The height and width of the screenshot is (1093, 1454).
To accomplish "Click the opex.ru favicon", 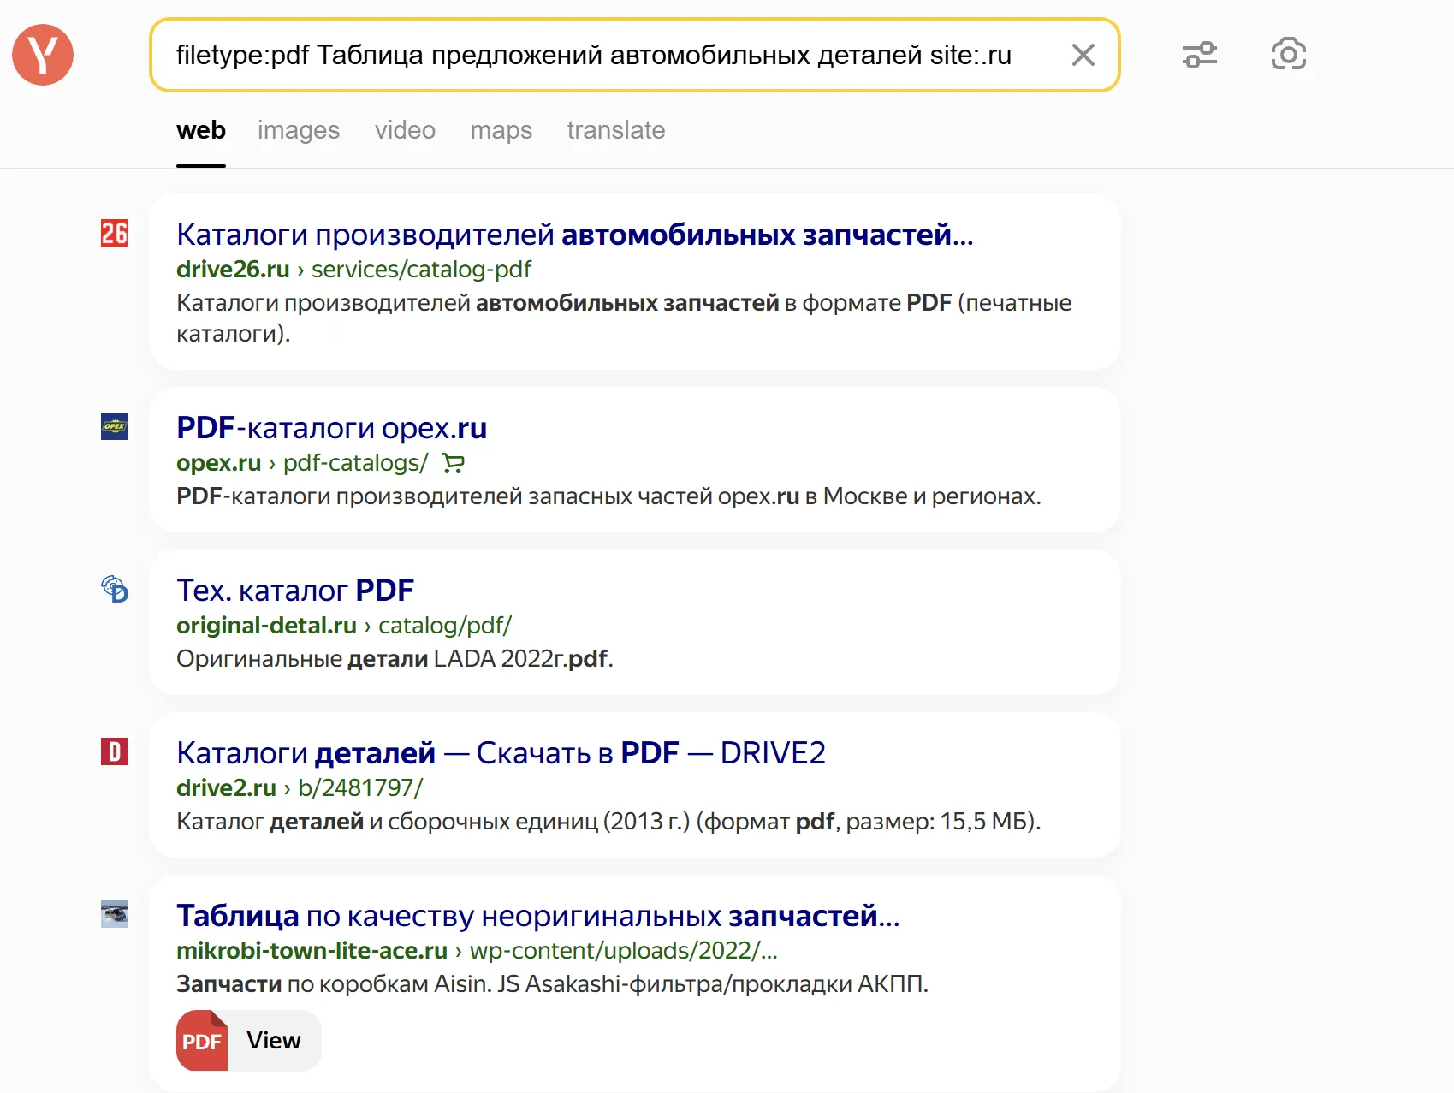I will point(115,426).
